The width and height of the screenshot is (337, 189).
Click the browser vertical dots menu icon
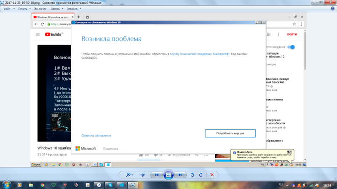301,24
